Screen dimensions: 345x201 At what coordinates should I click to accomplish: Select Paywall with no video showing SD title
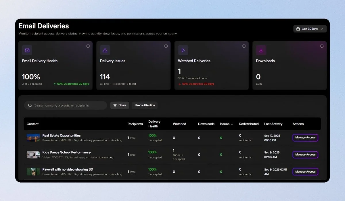[x=68, y=169]
